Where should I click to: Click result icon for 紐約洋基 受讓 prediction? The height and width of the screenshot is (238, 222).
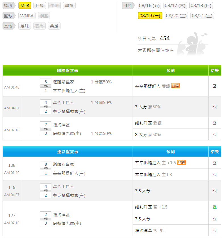[215, 123]
